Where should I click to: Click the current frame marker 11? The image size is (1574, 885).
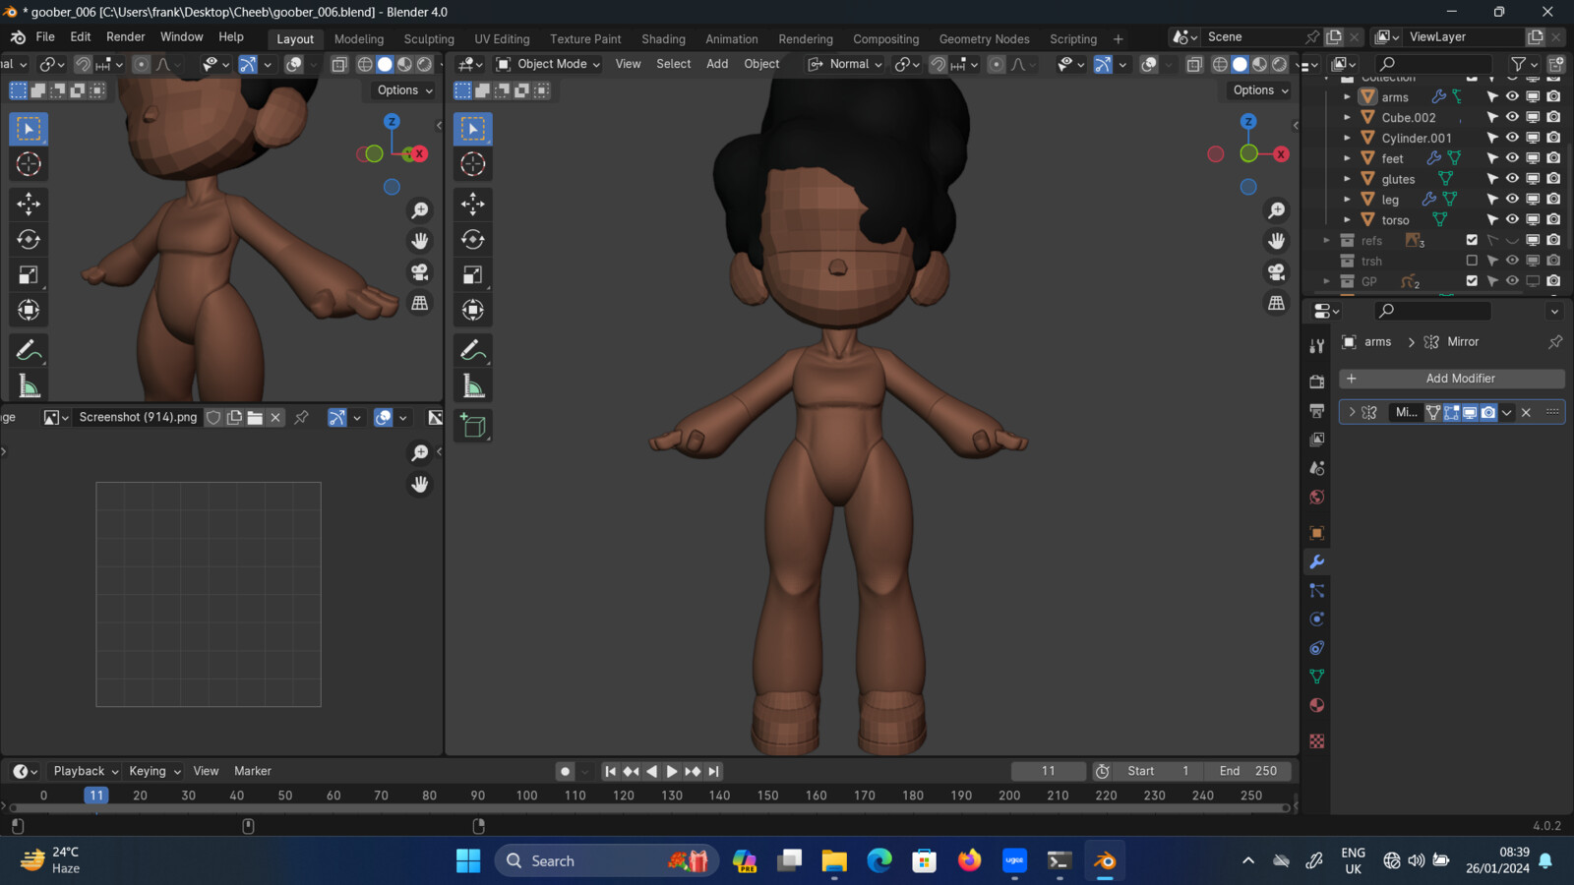pyautogui.click(x=95, y=796)
